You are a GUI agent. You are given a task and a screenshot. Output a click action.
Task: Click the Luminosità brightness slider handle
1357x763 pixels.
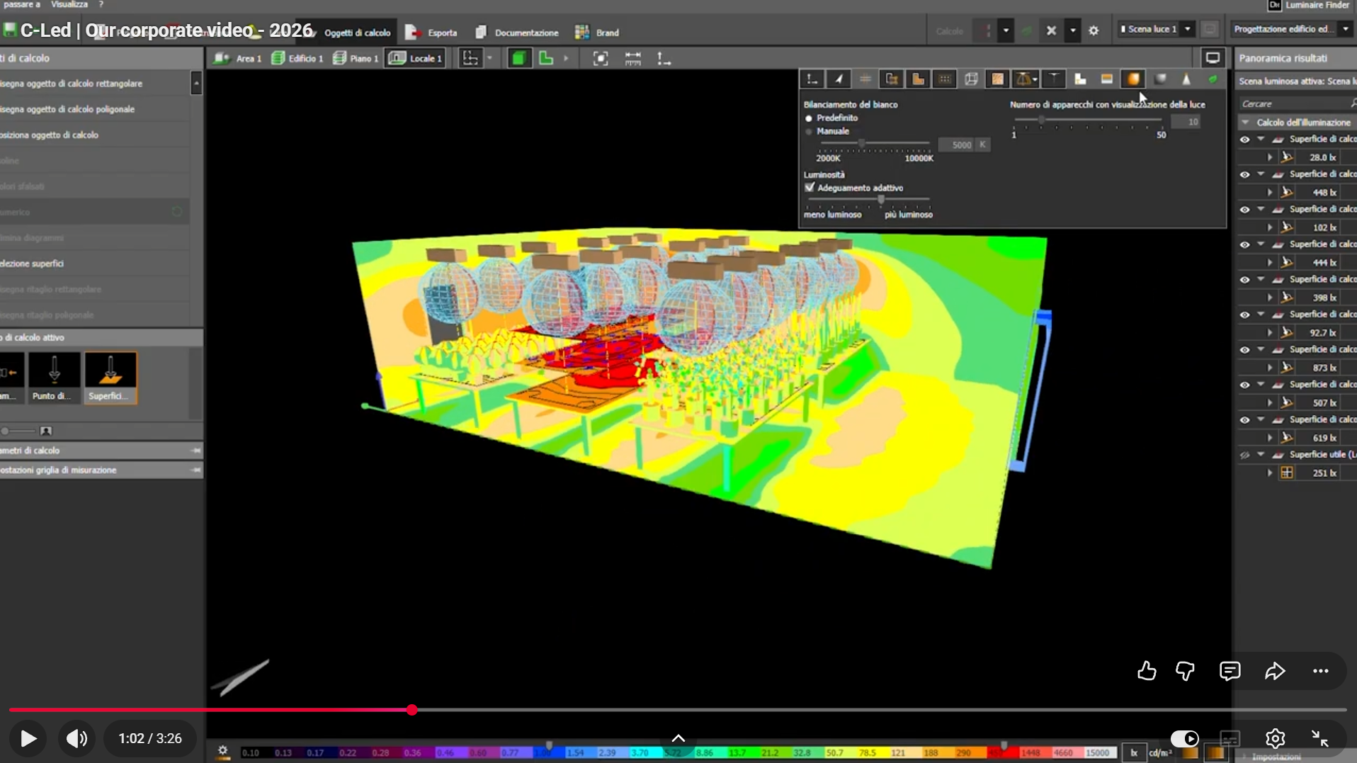(x=881, y=200)
